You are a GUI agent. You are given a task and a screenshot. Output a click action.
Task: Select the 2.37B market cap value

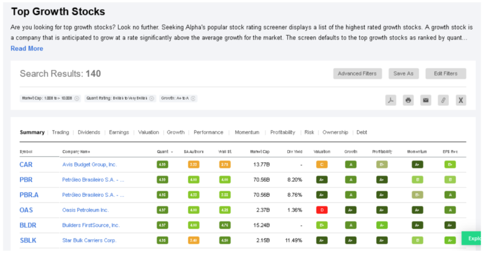point(263,210)
